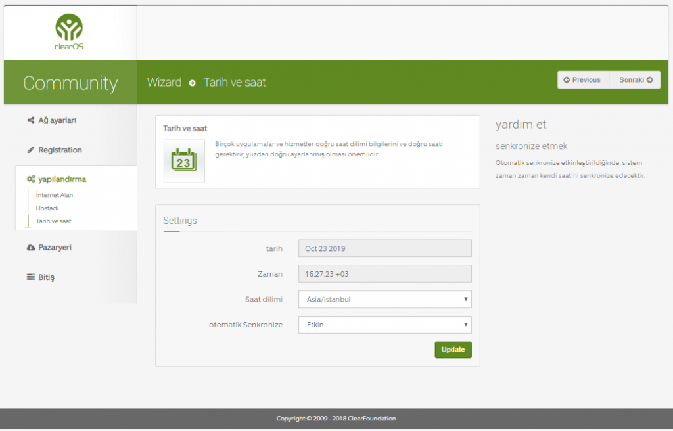Select Tarih ve saat sidebar item
The image size is (673, 431).
point(54,221)
